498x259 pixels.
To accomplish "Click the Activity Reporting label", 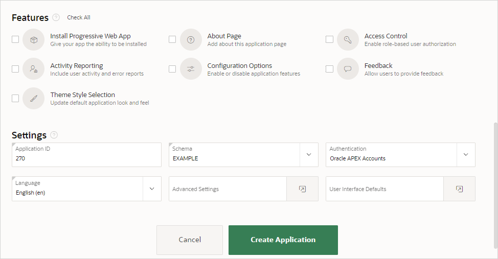I will pos(77,66).
